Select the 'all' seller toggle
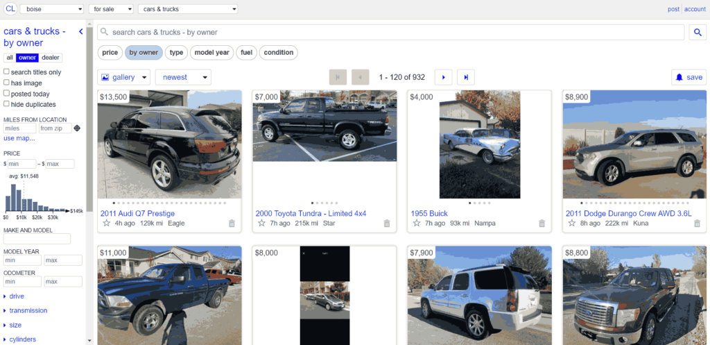 10,58
